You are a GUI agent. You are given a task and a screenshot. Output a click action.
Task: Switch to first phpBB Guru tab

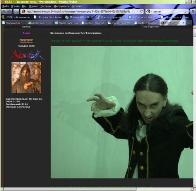(40, 23)
